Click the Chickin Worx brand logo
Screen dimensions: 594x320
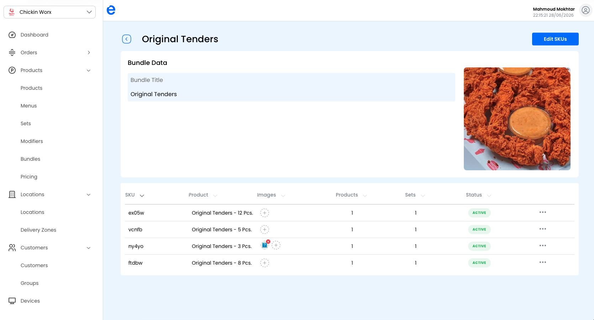(x=12, y=12)
